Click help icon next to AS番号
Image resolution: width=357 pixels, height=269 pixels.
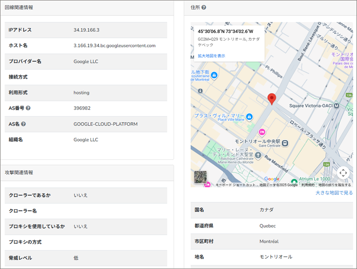point(28,108)
